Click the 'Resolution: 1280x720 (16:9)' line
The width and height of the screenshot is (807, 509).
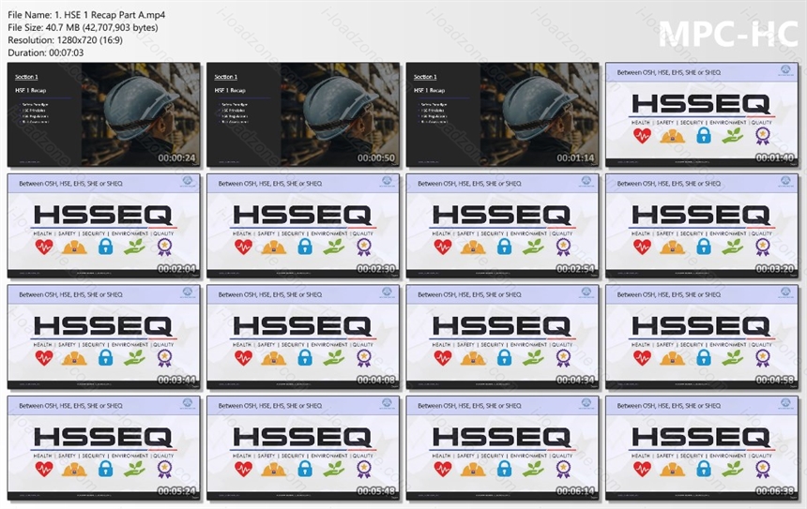pos(65,39)
